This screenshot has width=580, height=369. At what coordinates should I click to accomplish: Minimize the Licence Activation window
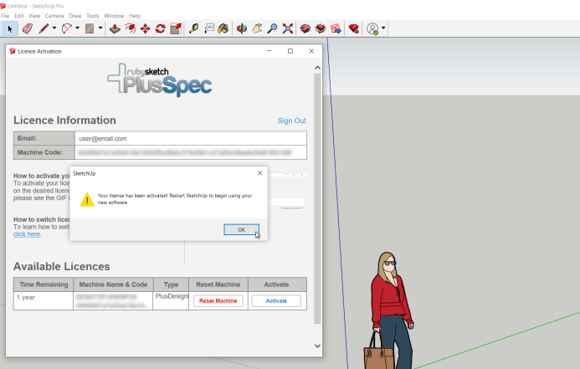click(269, 51)
